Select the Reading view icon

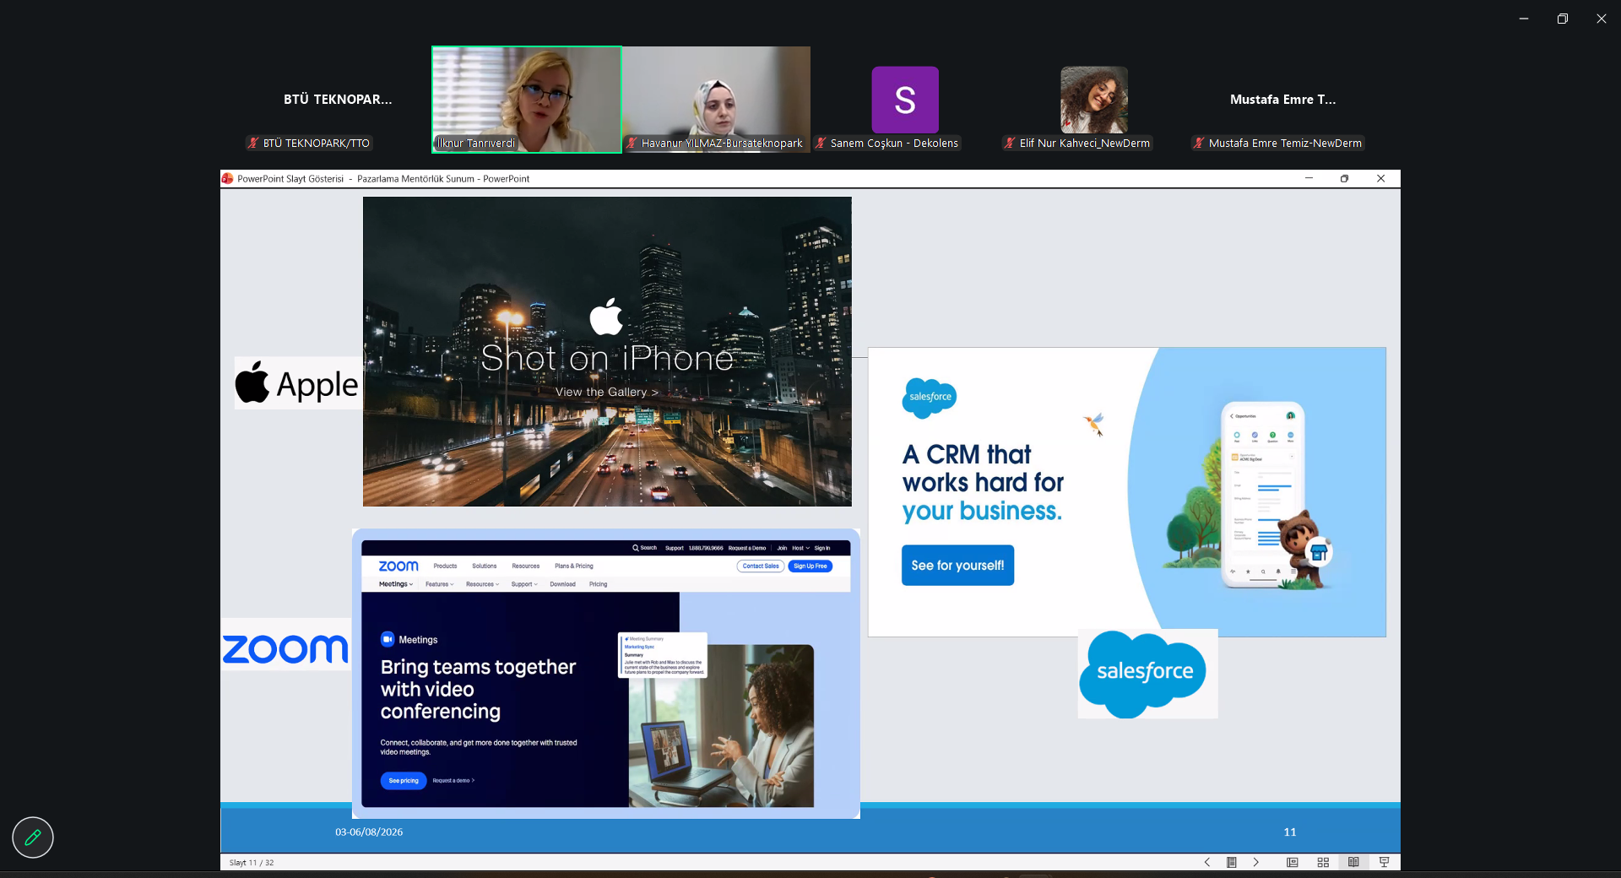1353,862
